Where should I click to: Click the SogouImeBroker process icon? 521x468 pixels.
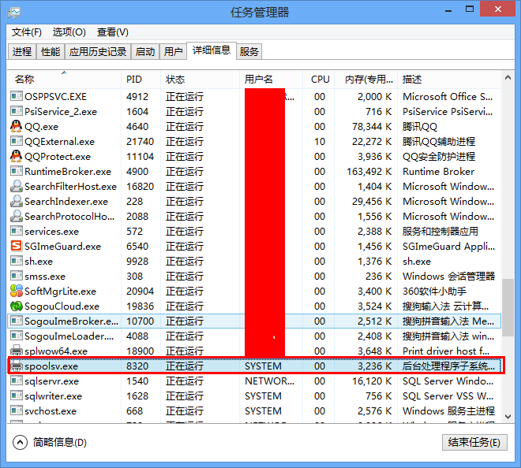(x=16, y=321)
